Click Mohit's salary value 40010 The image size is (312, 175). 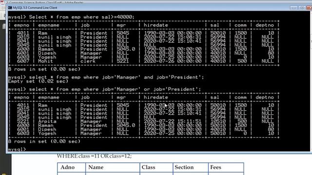pos(218,61)
